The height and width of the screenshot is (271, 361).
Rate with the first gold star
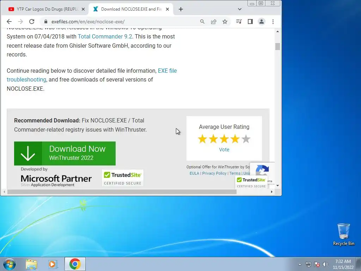[202, 139]
